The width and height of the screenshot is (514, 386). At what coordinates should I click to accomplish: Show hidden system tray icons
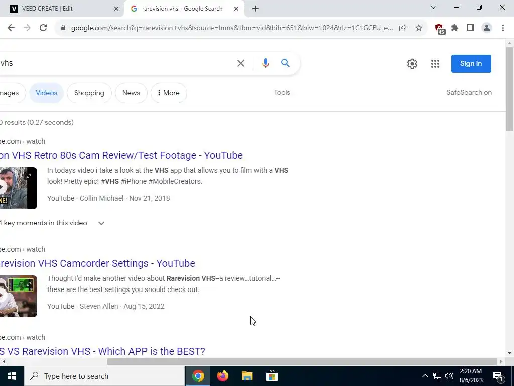tap(425, 376)
